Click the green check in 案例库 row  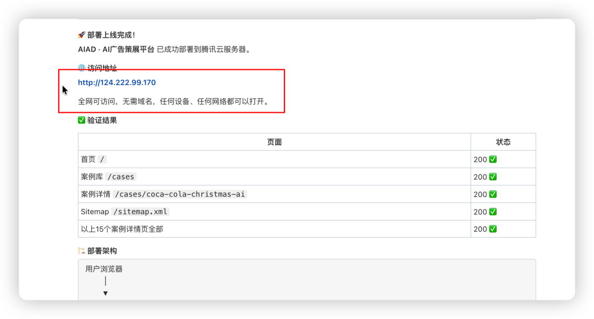click(x=493, y=177)
